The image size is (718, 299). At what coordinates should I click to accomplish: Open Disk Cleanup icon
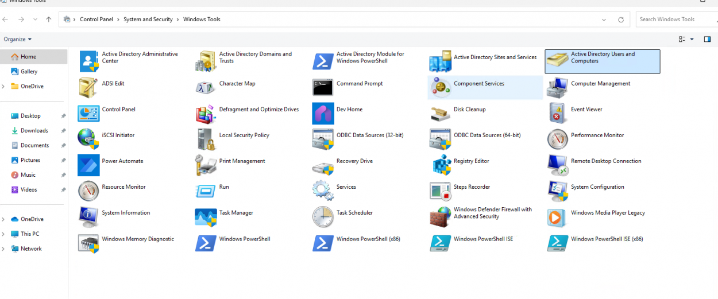click(441, 113)
